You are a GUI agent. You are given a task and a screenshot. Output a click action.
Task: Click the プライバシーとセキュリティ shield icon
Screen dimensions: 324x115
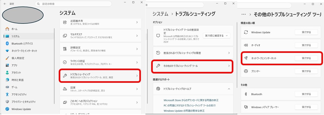click(x=7, y=102)
